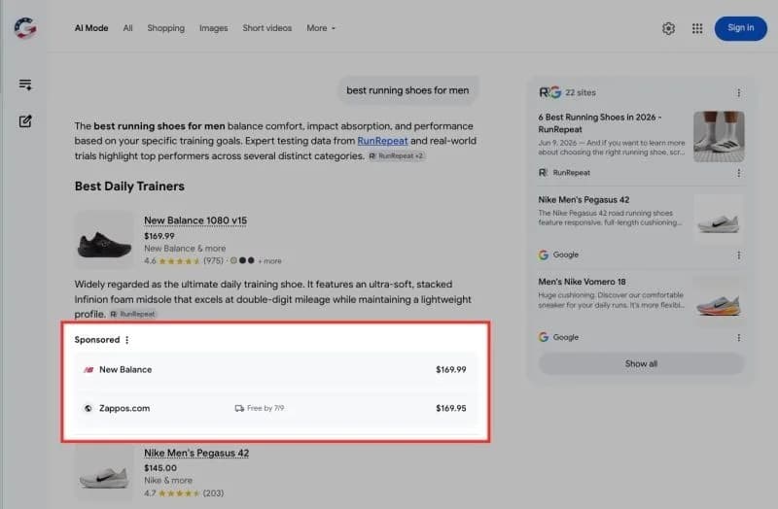The image size is (778, 509).
Task: Click the New Balance sponsored listing
Action: (276, 370)
